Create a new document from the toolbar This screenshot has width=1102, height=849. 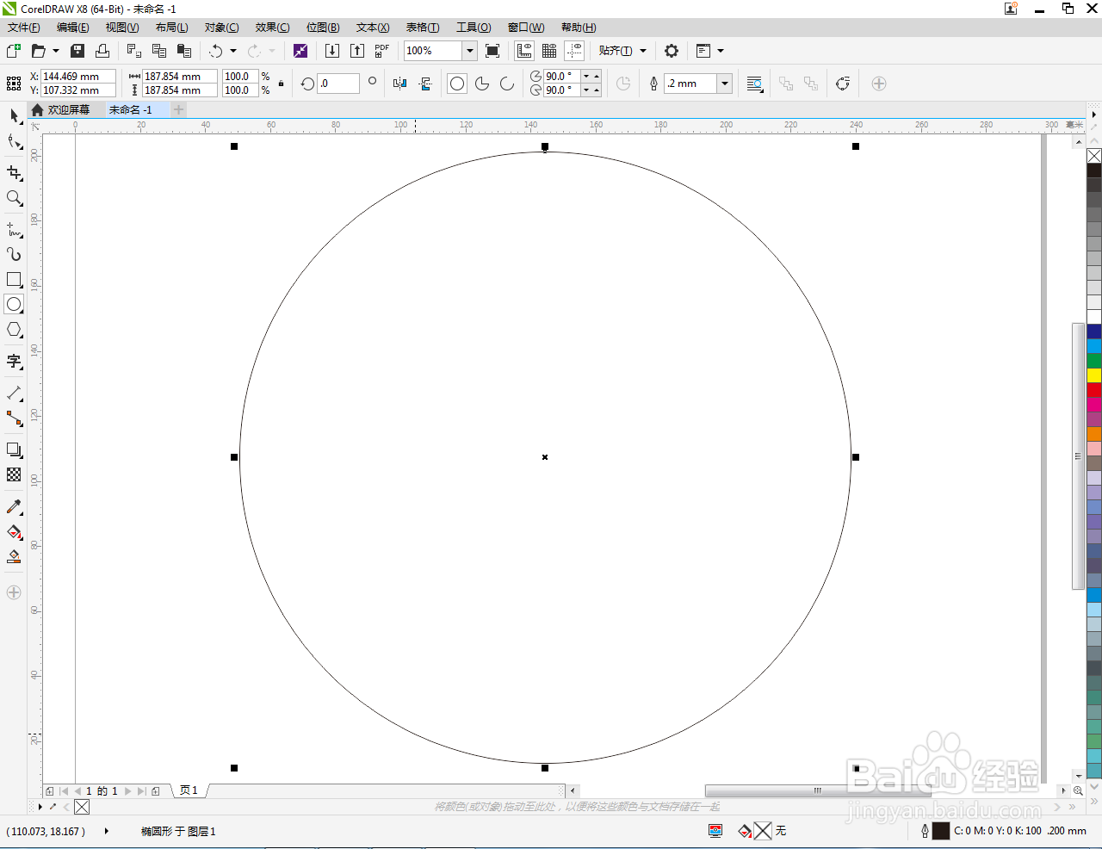tap(14, 51)
